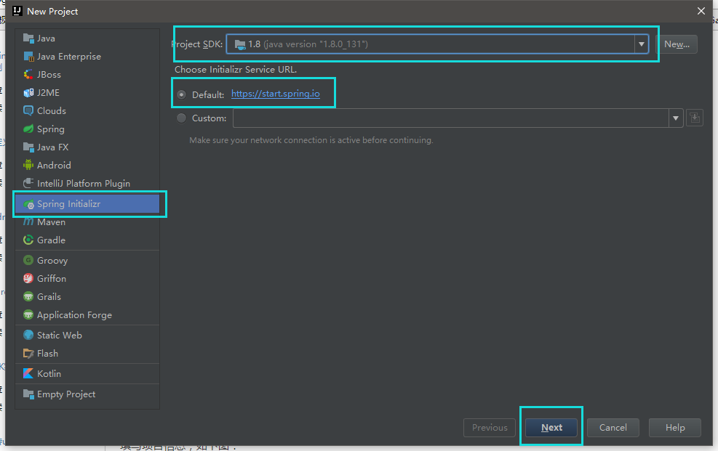Choose Empty Project type

click(x=66, y=394)
